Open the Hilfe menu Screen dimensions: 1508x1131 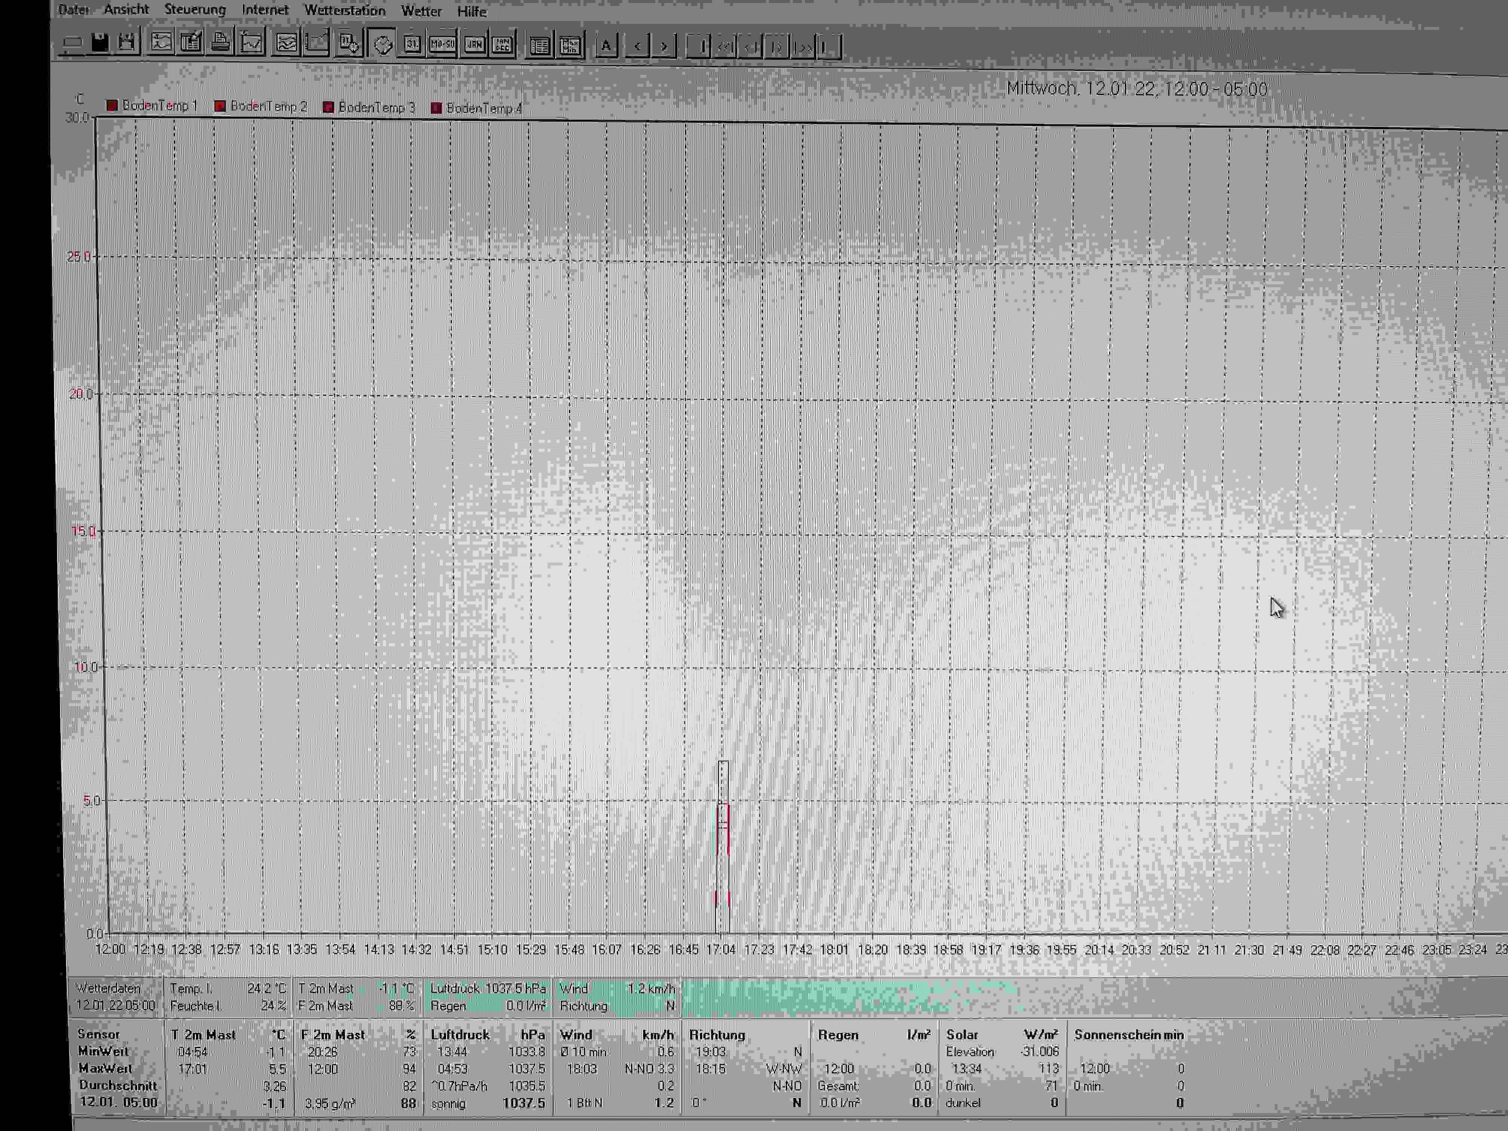[471, 12]
